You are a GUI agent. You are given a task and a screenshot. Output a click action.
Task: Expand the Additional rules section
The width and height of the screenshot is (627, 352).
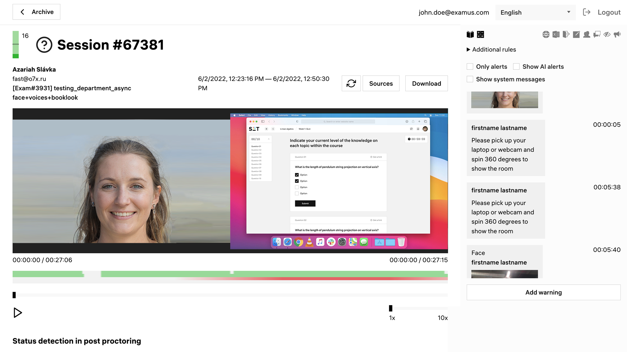(x=491, y=50)
